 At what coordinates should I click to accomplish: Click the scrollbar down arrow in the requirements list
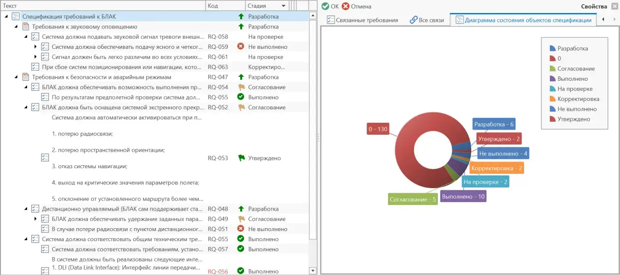pyautogui.click(x=312, y=271)
